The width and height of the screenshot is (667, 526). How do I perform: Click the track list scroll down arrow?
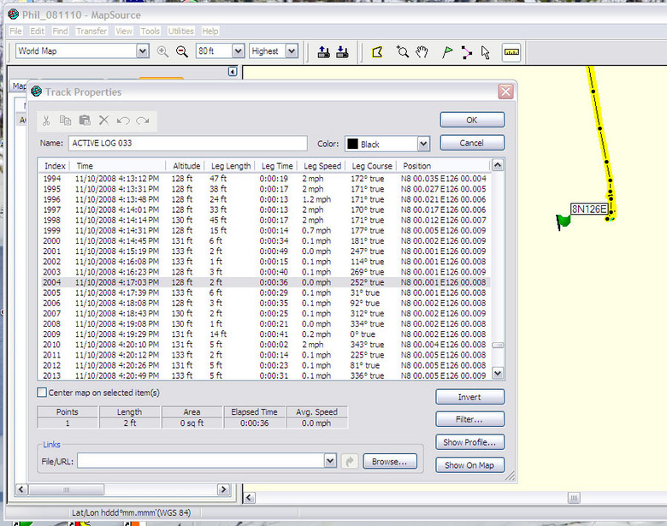pos(498,373)
